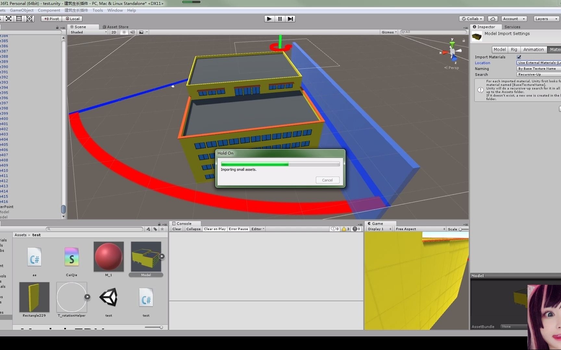Click the Step frame button
This screenshot has width=561, height=350.
290,19
